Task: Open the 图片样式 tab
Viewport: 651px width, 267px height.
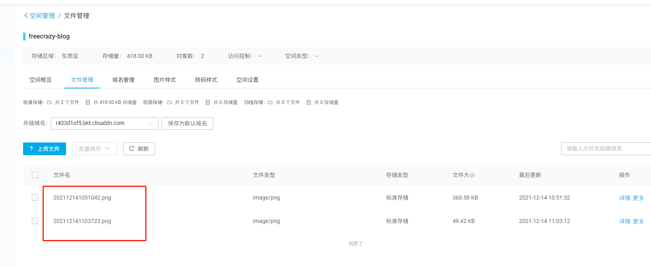Action: pyautogui.click(x=165, y=80)
